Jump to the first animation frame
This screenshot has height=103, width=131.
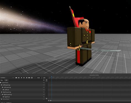tap(16, 78)
